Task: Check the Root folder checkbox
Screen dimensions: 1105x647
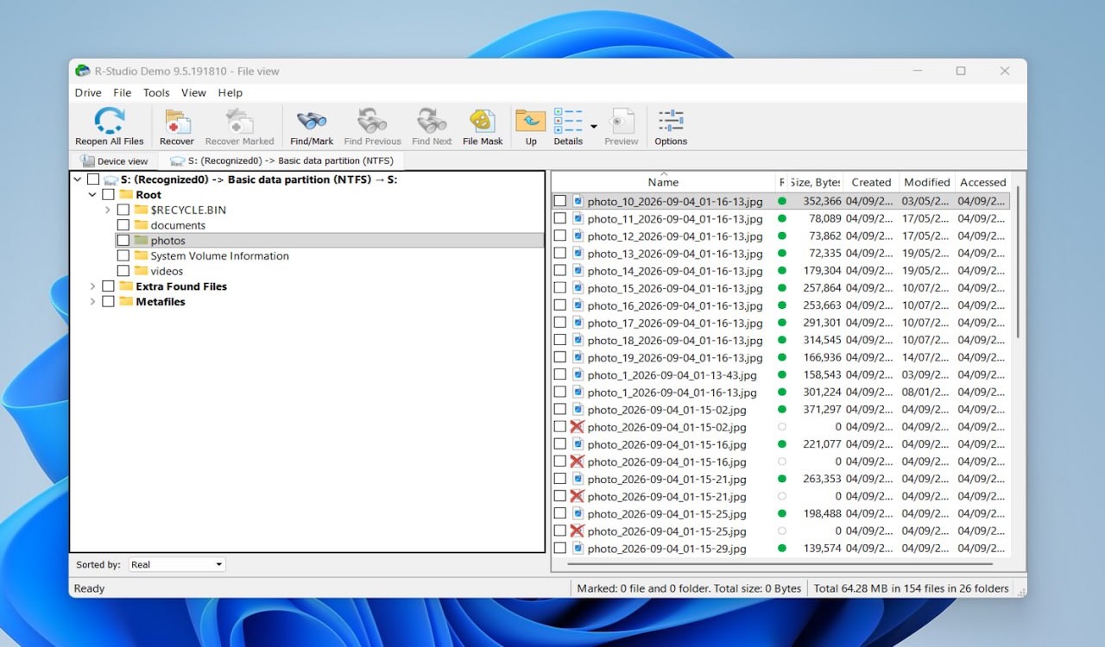Action: (x=108, y=195)
